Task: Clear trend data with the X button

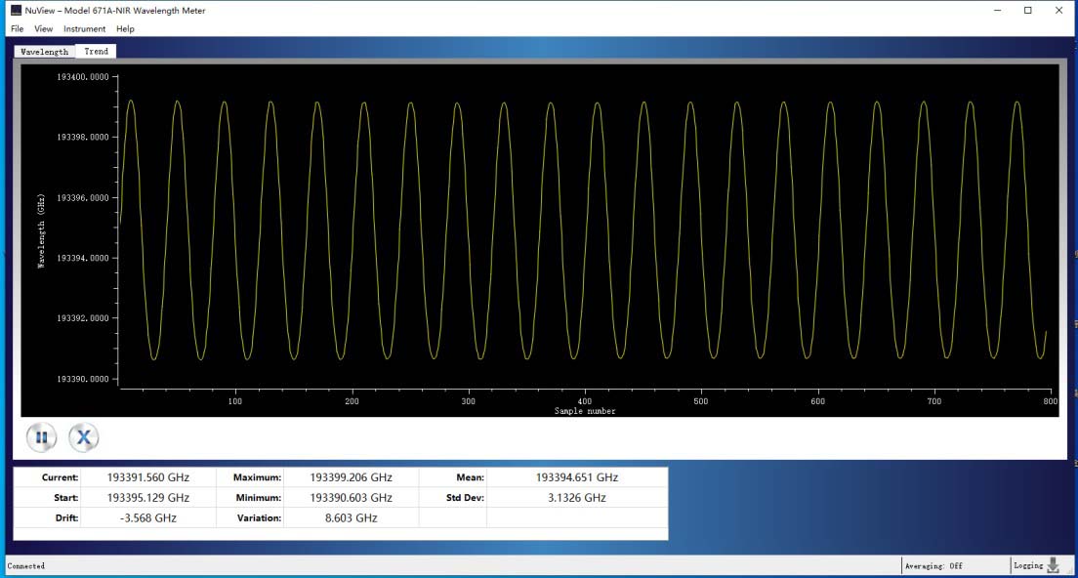Action: pyautogui.click(x=84, y=438)
